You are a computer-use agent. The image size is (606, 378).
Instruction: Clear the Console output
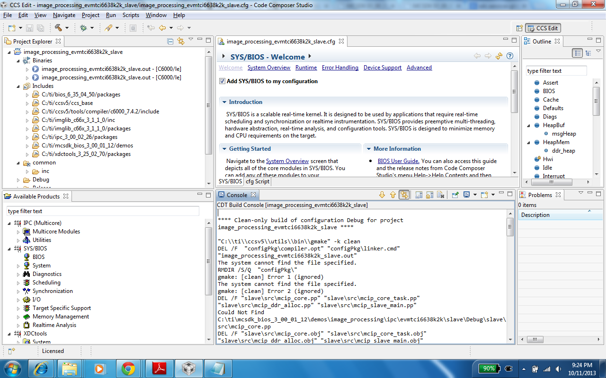[x=441, y=195]
